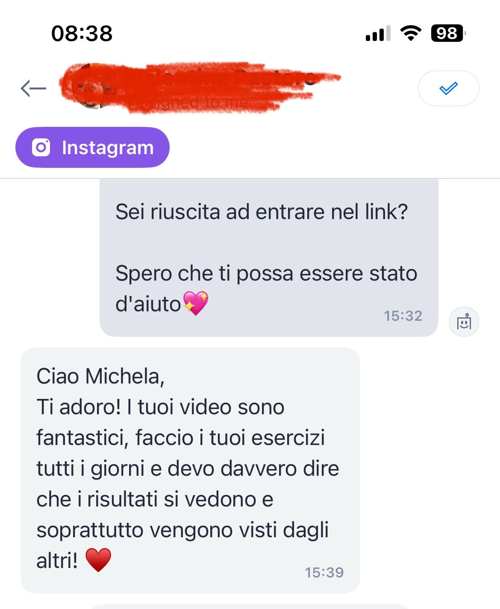Tap the sparkling pink heart emoji
This screenshot has width=500, height=609.
pos(196,303)
